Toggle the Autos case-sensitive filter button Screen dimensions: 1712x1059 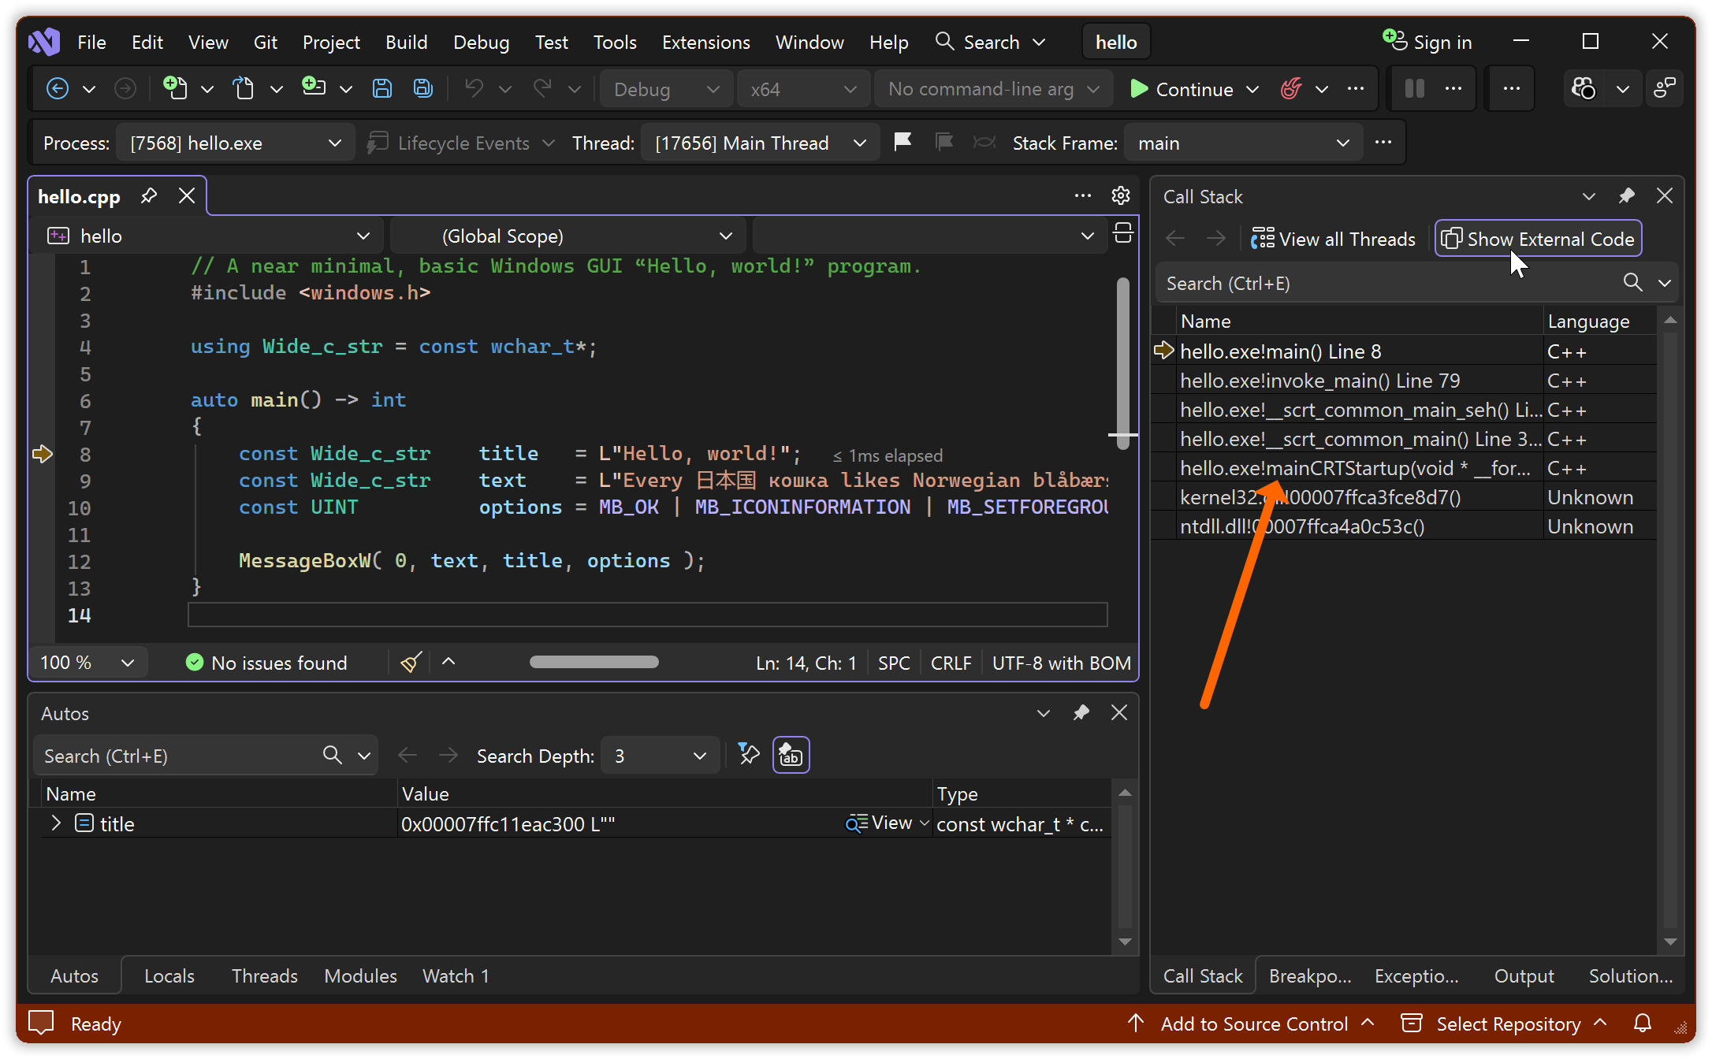click(791, 756)
